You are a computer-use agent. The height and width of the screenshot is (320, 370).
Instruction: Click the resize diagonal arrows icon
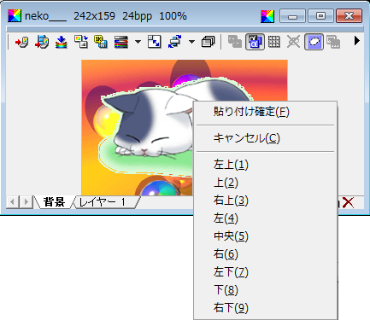coord(155,42)
